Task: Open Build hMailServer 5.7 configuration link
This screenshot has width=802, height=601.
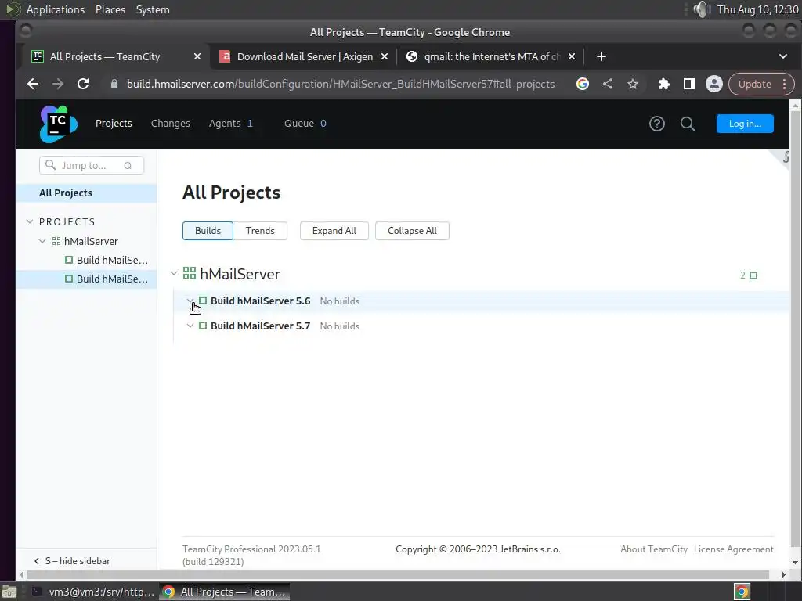Action: pyautogui.click(x=260, y=326)
